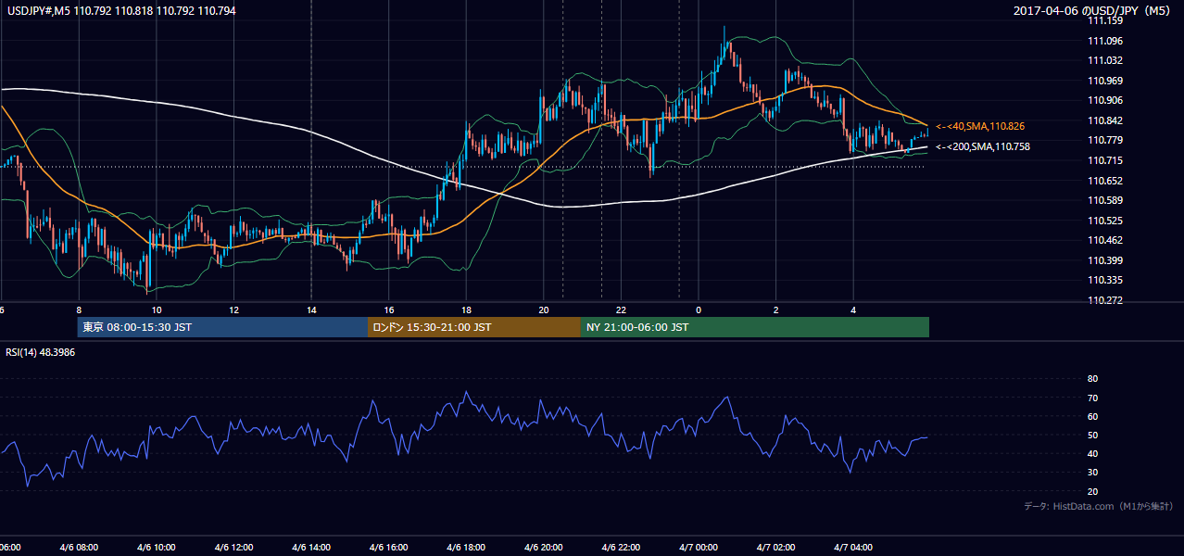Screen dimensions: 1184x556
Task: Click the 4/6 14:00 time label
Action: point(311,548)
